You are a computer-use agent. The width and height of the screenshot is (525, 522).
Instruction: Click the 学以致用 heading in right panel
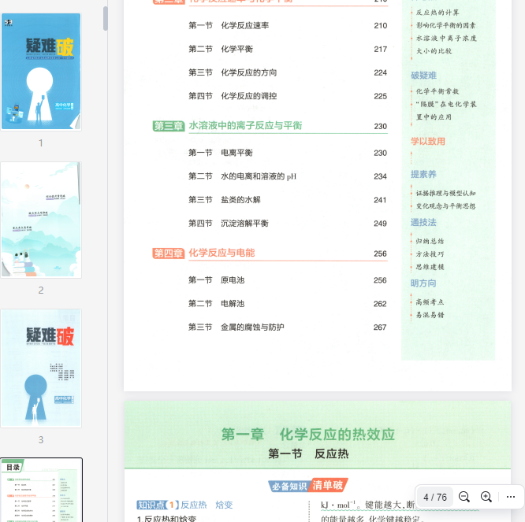428,142
